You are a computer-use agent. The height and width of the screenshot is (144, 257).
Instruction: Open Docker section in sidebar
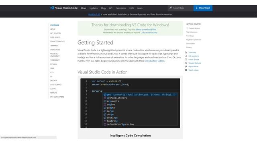[53, 81]
